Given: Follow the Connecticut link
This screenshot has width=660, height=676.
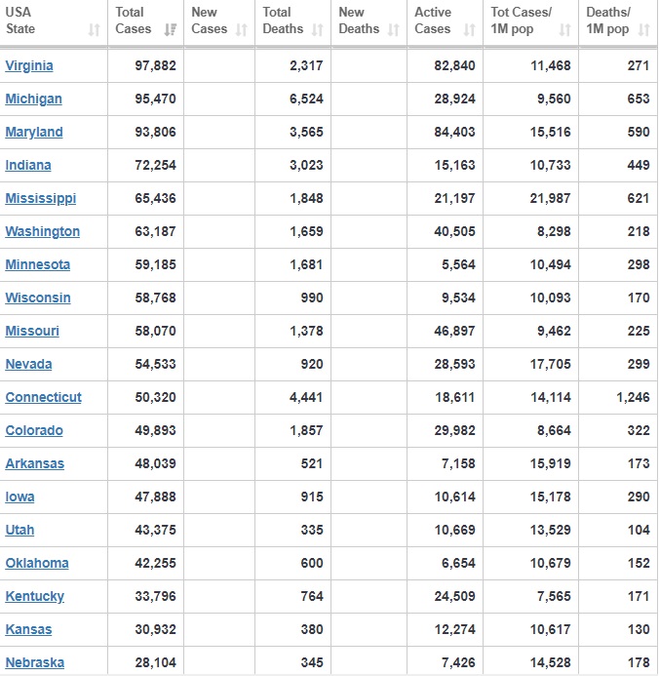Looking at the screenshot, I should 44,398.
